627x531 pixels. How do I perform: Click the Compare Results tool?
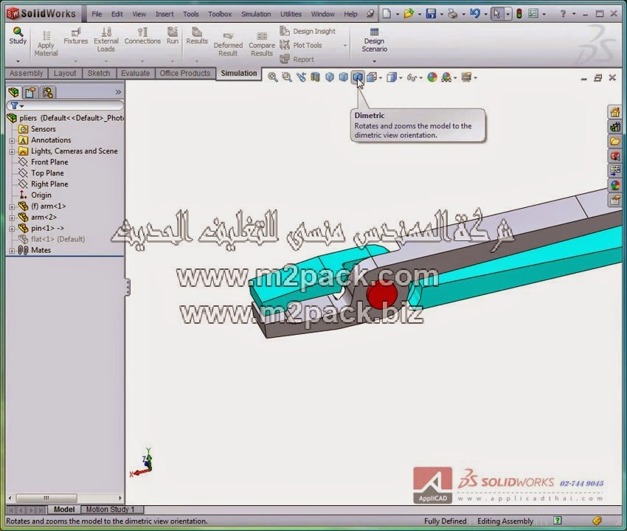coord(262,44)
